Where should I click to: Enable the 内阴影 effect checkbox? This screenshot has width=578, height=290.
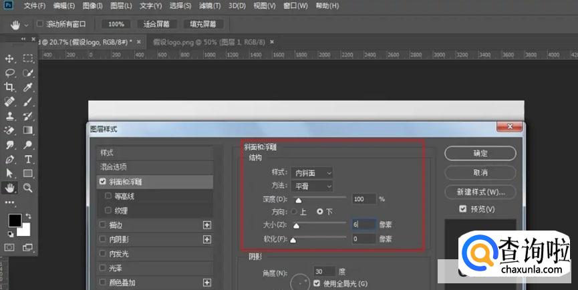[102, 239]
